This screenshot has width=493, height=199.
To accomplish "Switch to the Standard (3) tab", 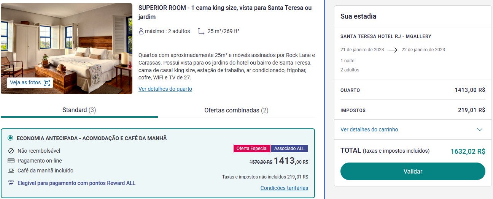I will (79, 110).
